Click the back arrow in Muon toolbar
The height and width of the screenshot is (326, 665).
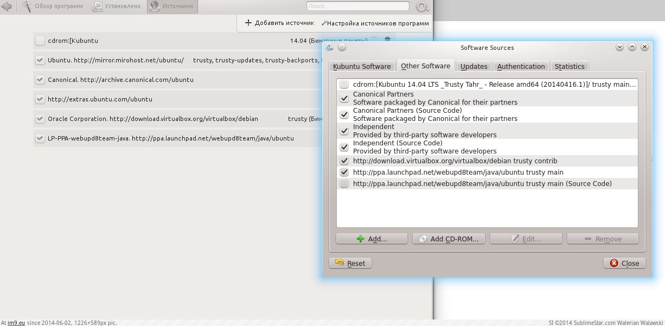[6, 7]
